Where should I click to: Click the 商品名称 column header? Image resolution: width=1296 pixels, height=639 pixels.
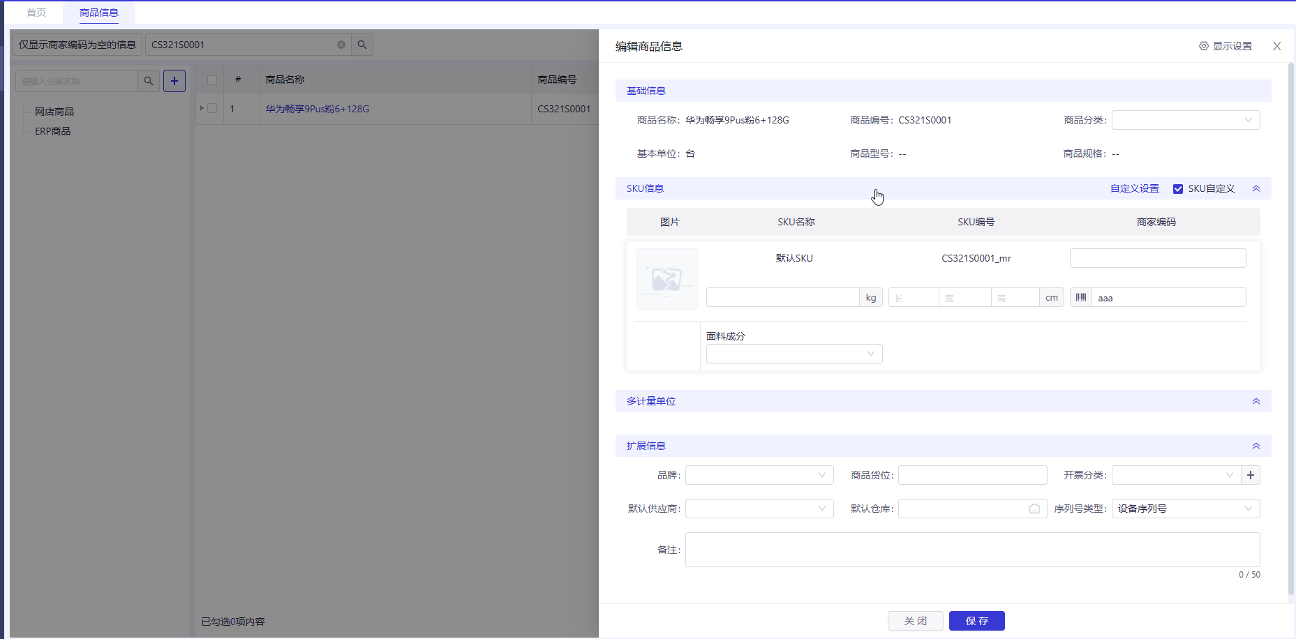pos(395,80)
